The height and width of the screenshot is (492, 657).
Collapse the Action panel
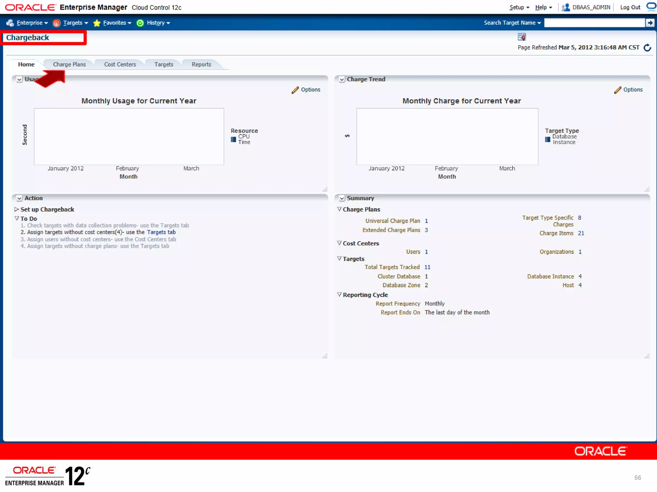(x=19, y=198)
